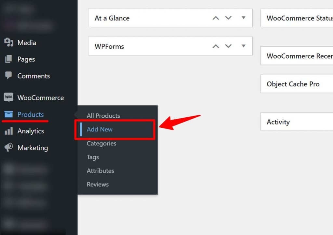Click the Analytics bar chart icon
Viewport: 333px width, 235px height.
[8, 131]
